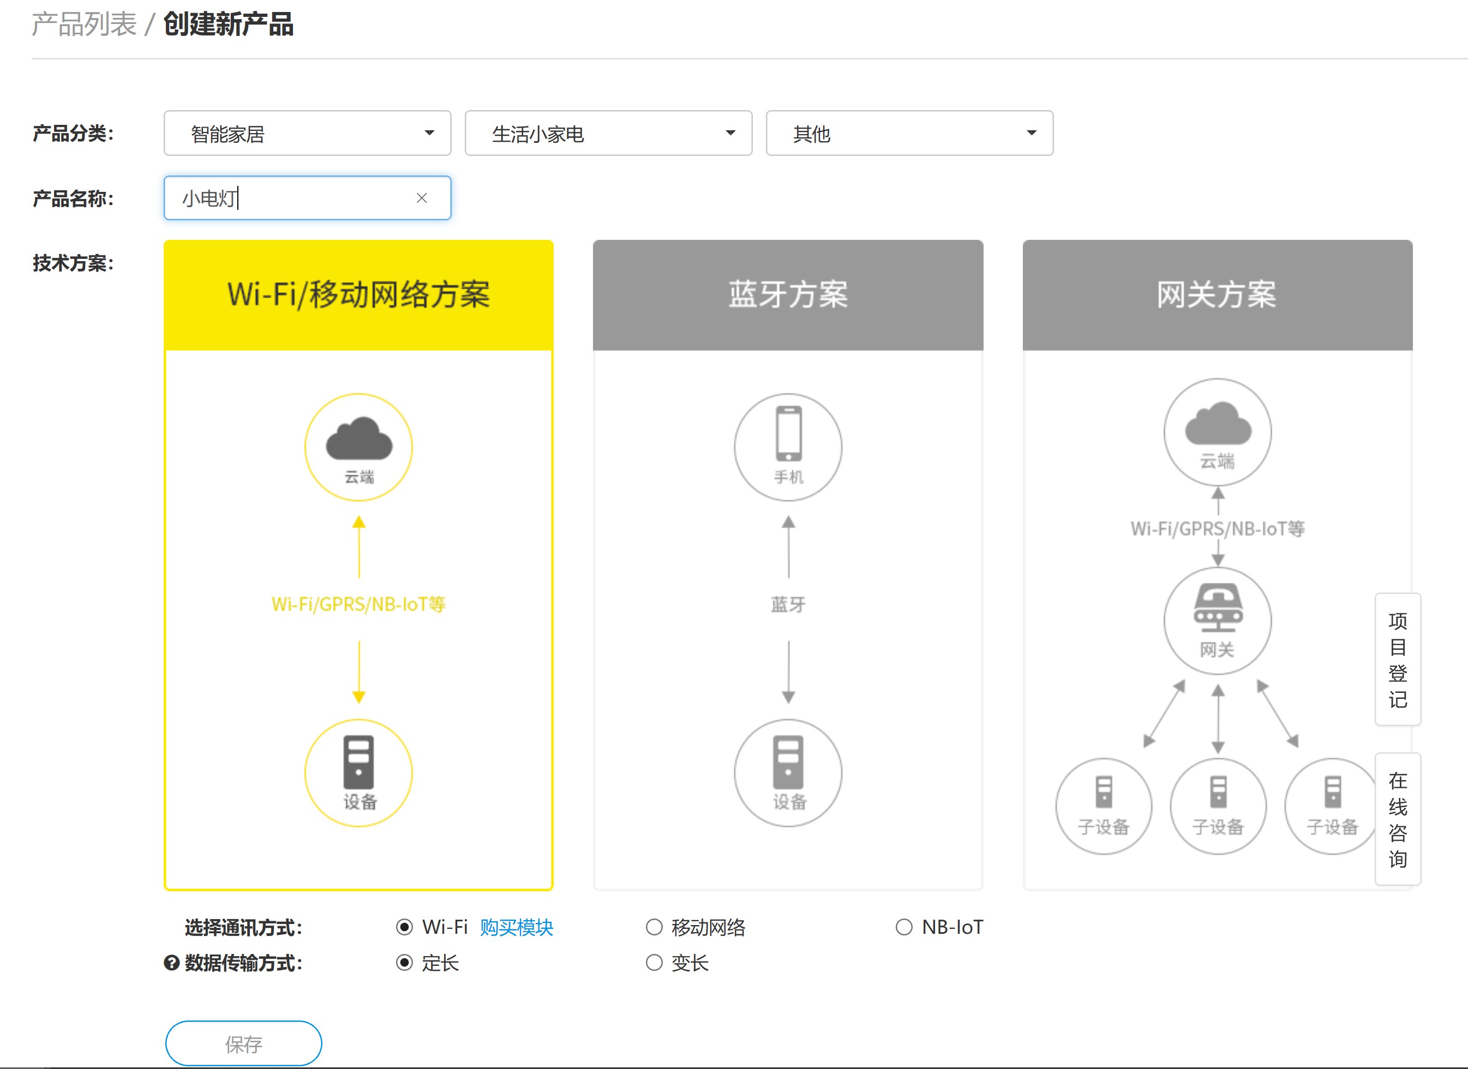
Task: Click the cloud icon in the Wi-Fi scheme card
Action: pyautogui.click(x=359, y=438)
